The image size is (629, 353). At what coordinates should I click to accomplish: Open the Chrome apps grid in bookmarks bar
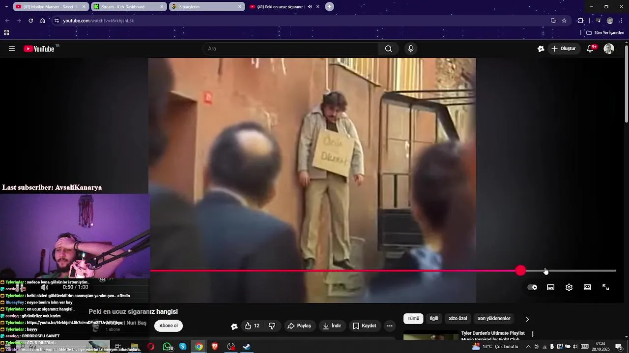[6, 33]
